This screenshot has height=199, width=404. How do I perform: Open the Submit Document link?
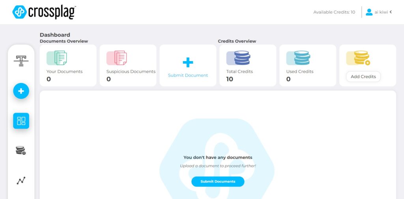188,75
